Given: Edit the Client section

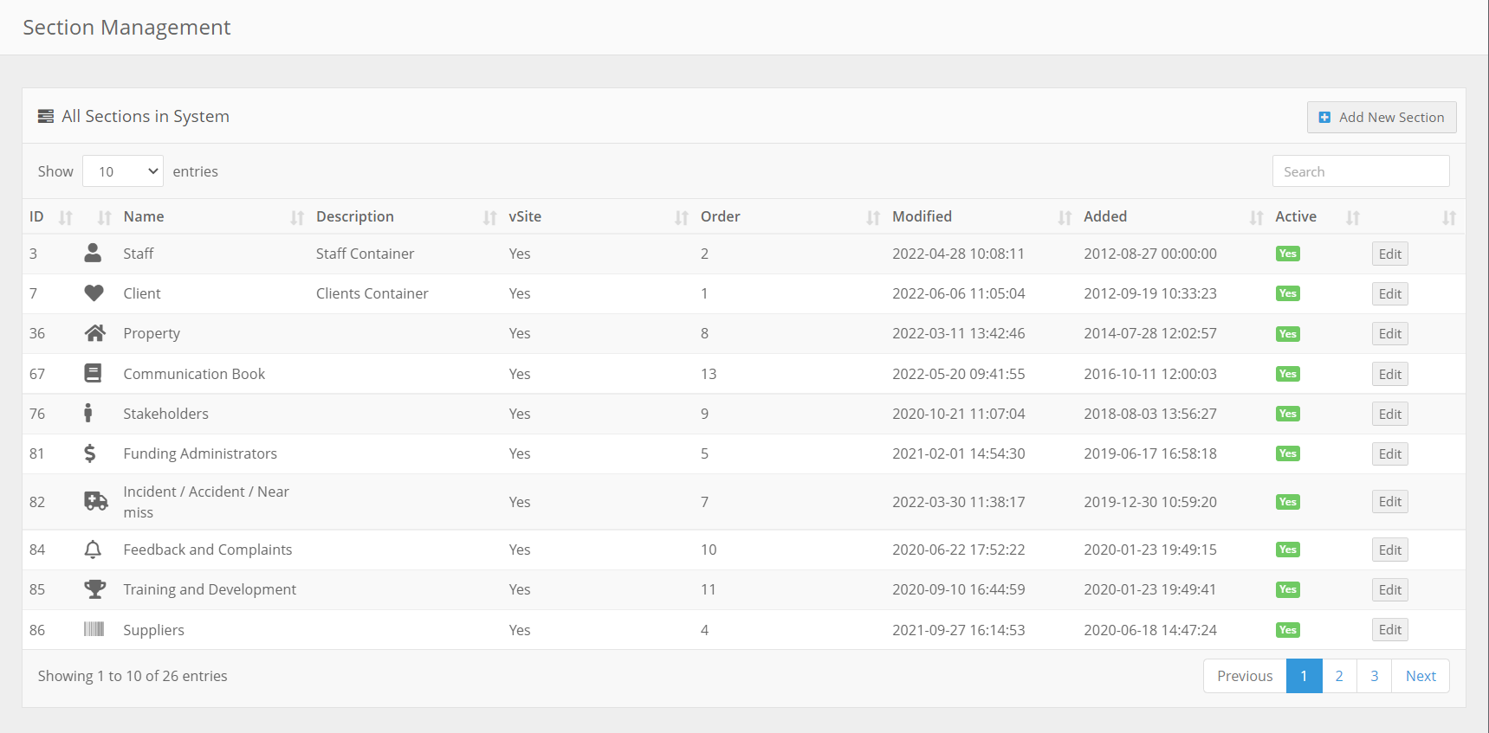Looking at the screenshot, I should pyautogui.click(x=1390, y=293).
